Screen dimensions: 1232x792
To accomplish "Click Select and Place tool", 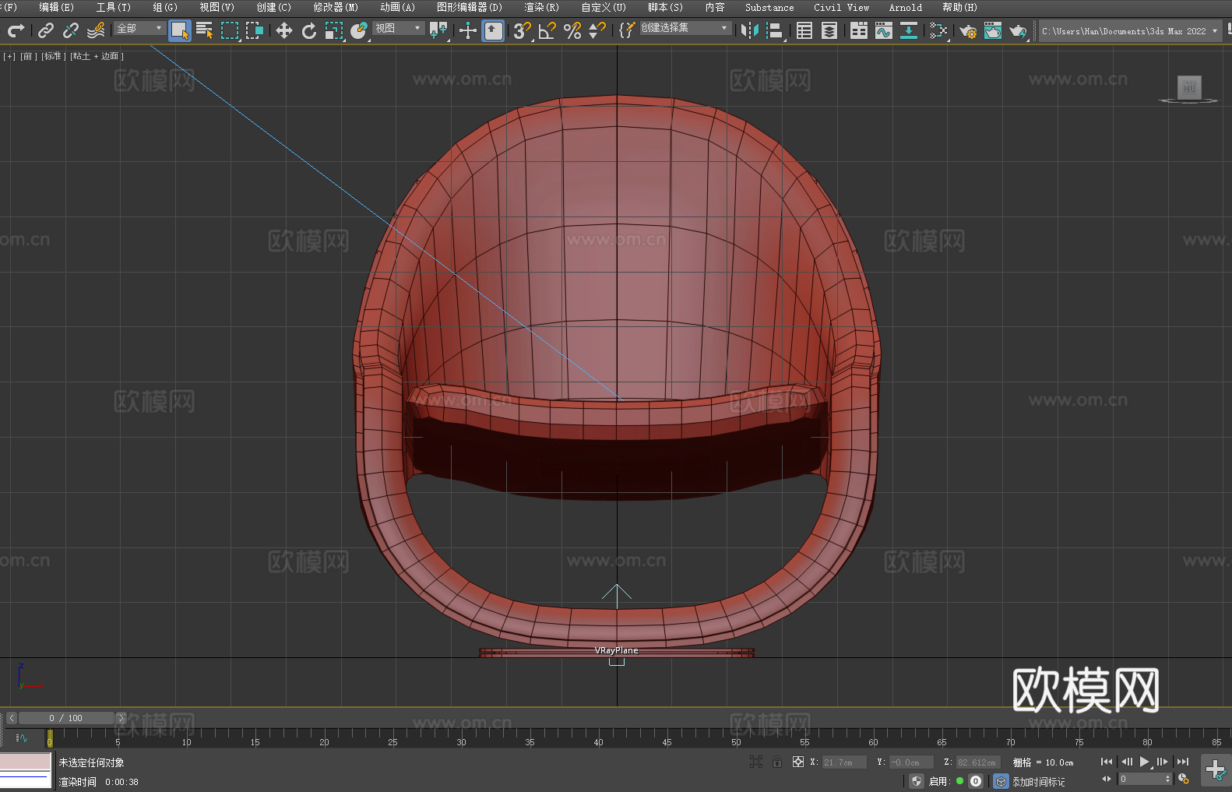I will 359,30.
